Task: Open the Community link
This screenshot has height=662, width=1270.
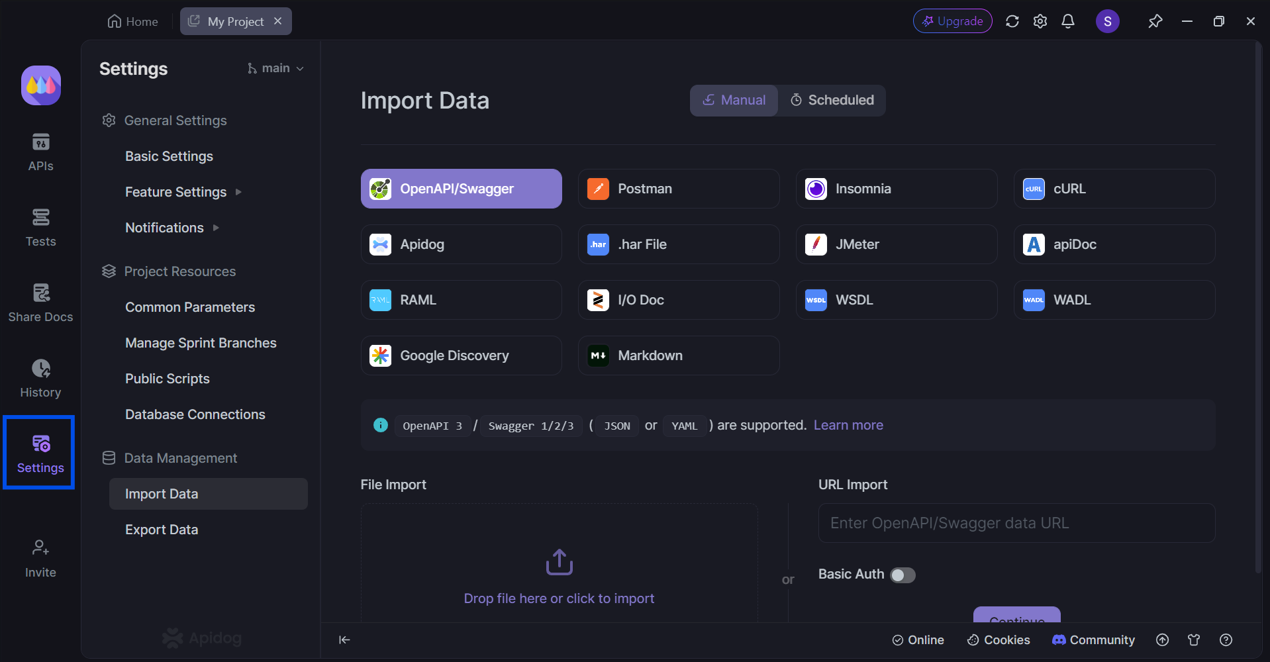Action: (x=1093, y=639)
